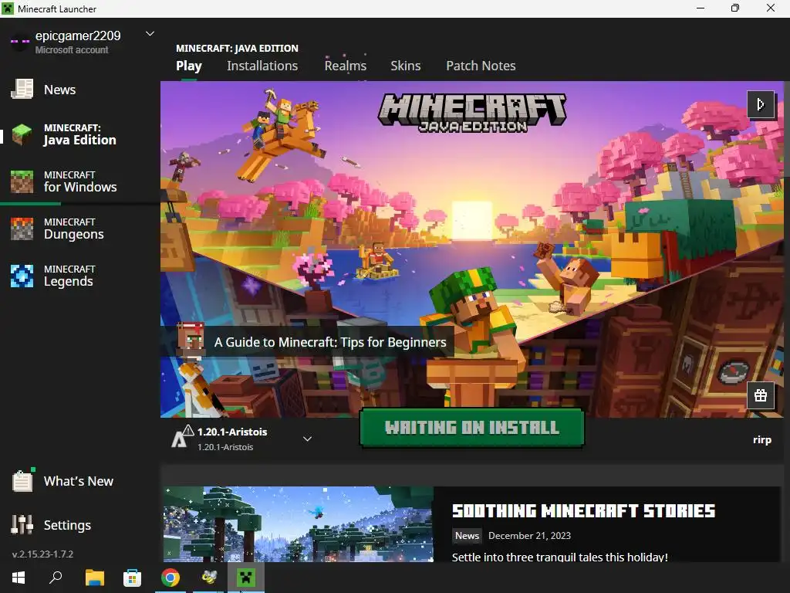Open Windows taskbar search
This screenshot has width=790, height=593.
pos(56,578)
